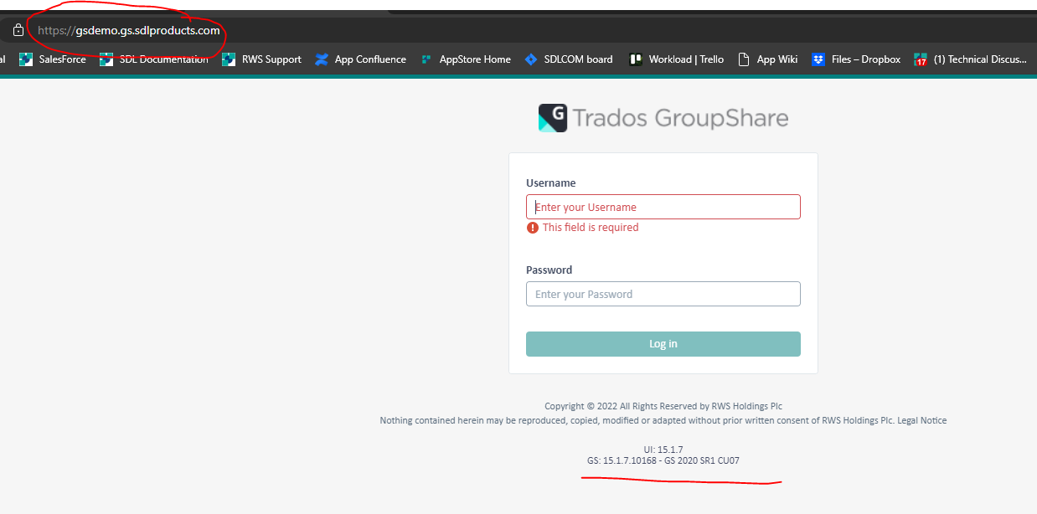The width and height of the screenshot is (1037, 514).
Task: Open the SDLCOM board bookmark
Action: (569, 59)
